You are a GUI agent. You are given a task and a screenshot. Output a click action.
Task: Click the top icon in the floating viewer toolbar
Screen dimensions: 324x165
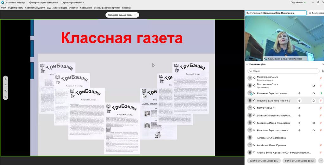pyautogui.click(x=6, y=79)
